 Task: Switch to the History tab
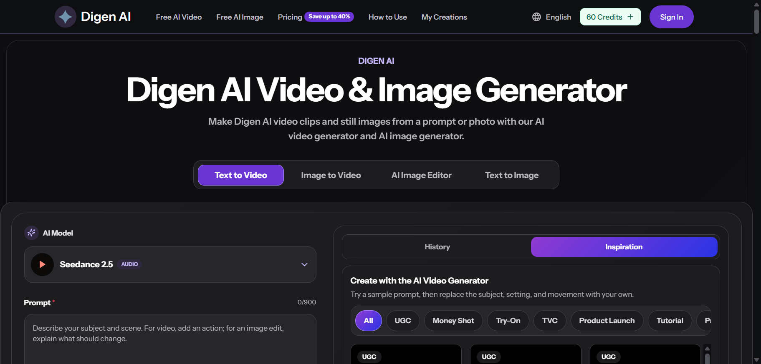(x=437, y=247)
